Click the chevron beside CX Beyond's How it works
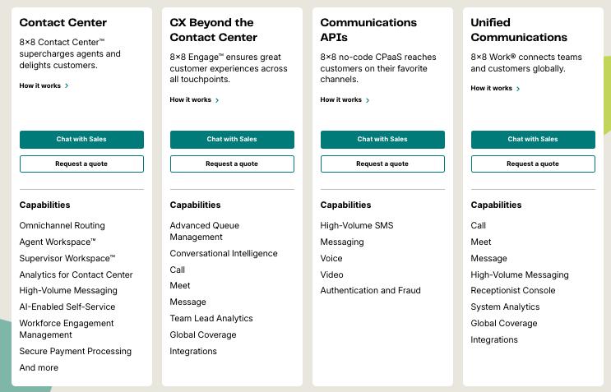 coord(217,100)
